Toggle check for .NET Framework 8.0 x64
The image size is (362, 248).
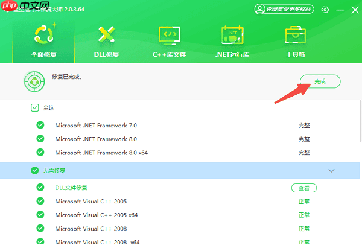(40, 152)
